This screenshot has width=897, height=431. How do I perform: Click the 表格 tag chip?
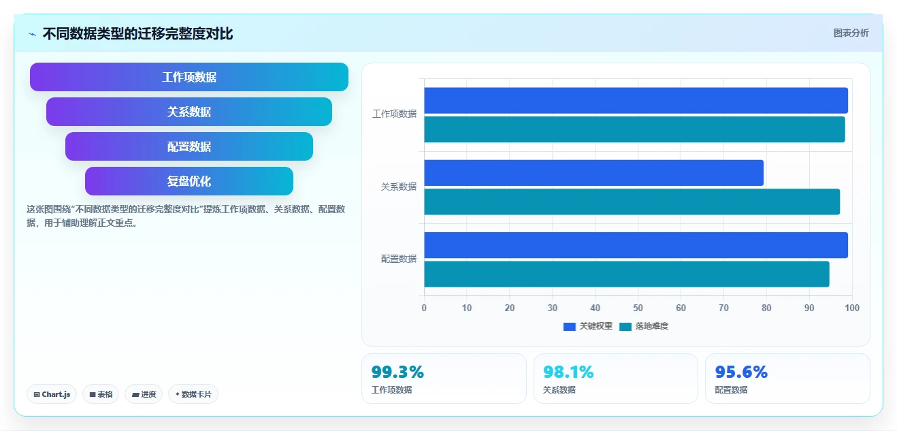coord(101,394)
